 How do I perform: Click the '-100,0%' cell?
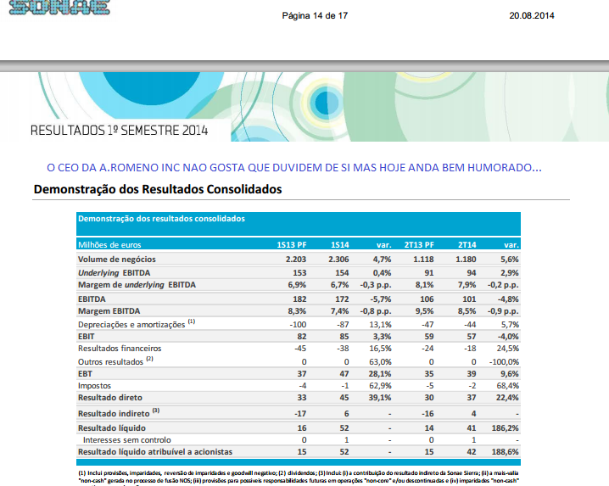coord(504,361)
